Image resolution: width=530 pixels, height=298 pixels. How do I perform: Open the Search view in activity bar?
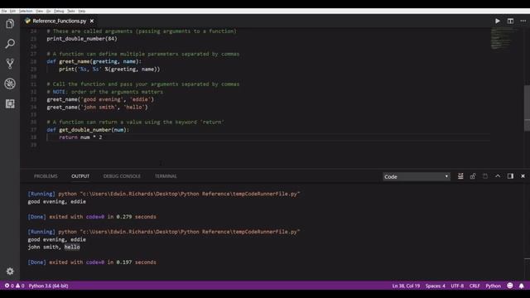click(10, 44)
